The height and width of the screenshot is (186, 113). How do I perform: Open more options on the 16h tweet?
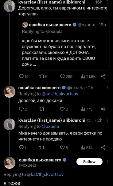tap(107, 2)
